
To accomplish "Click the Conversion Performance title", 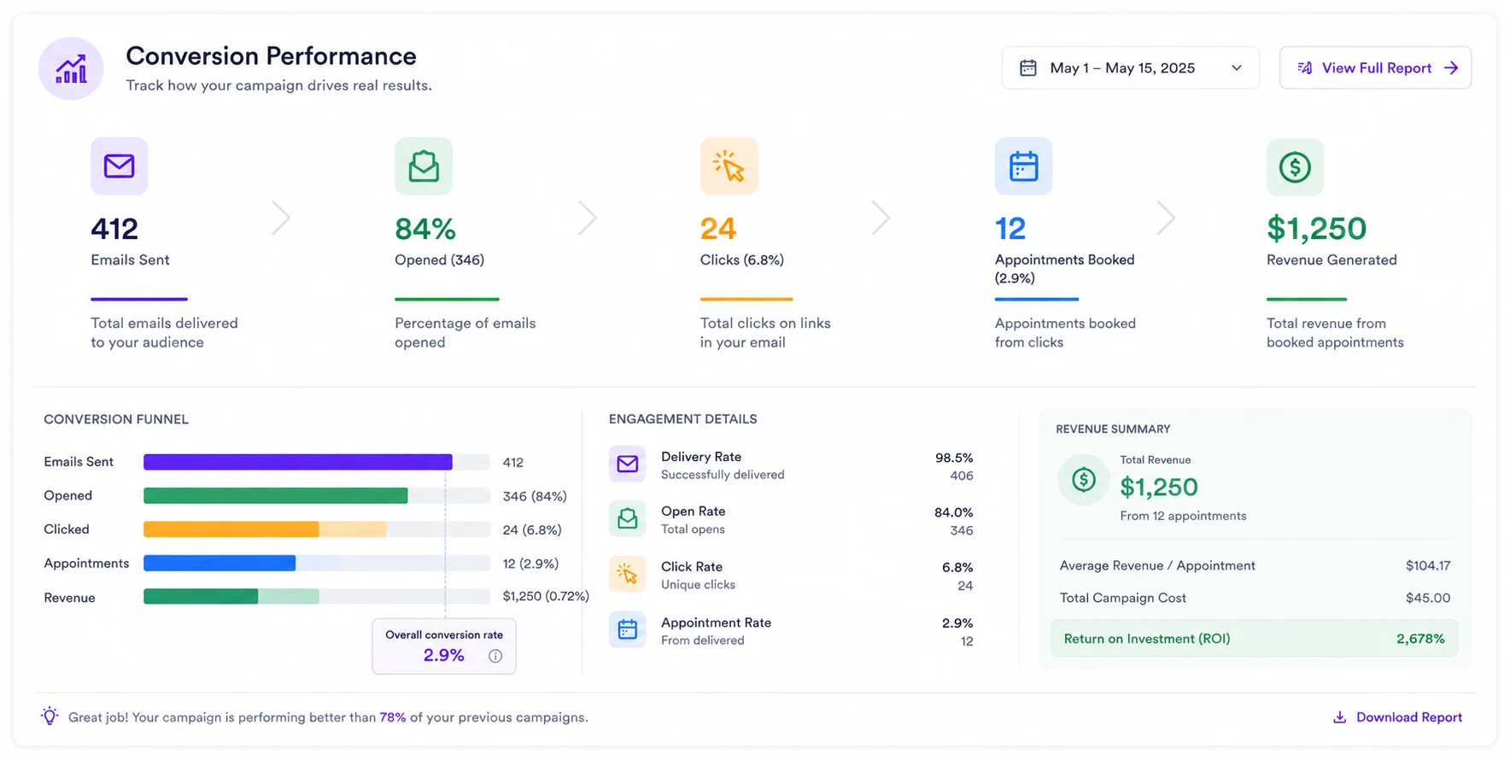I will [272, 56].
